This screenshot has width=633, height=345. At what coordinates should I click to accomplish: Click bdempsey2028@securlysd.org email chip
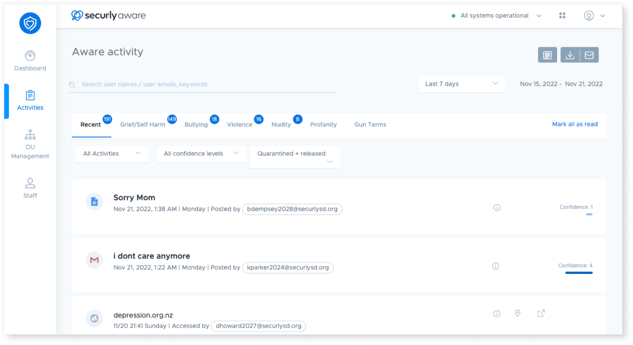[293, 209]
